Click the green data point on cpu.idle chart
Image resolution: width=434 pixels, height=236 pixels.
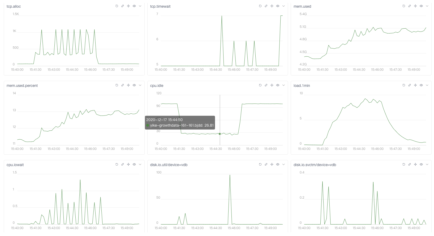220,134
